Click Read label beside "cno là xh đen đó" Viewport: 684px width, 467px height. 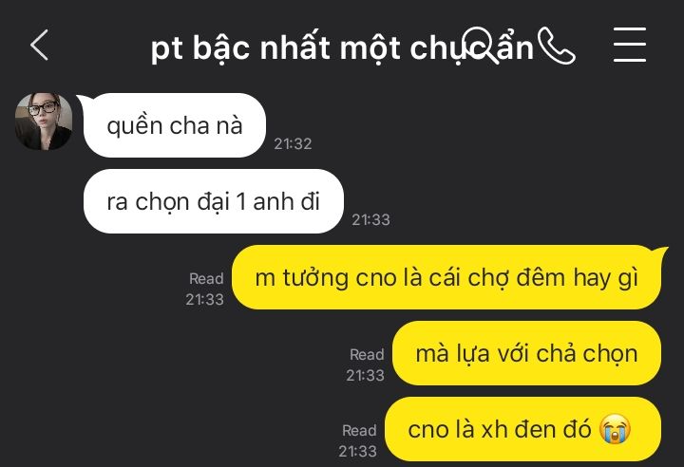(x=359, y=430)
